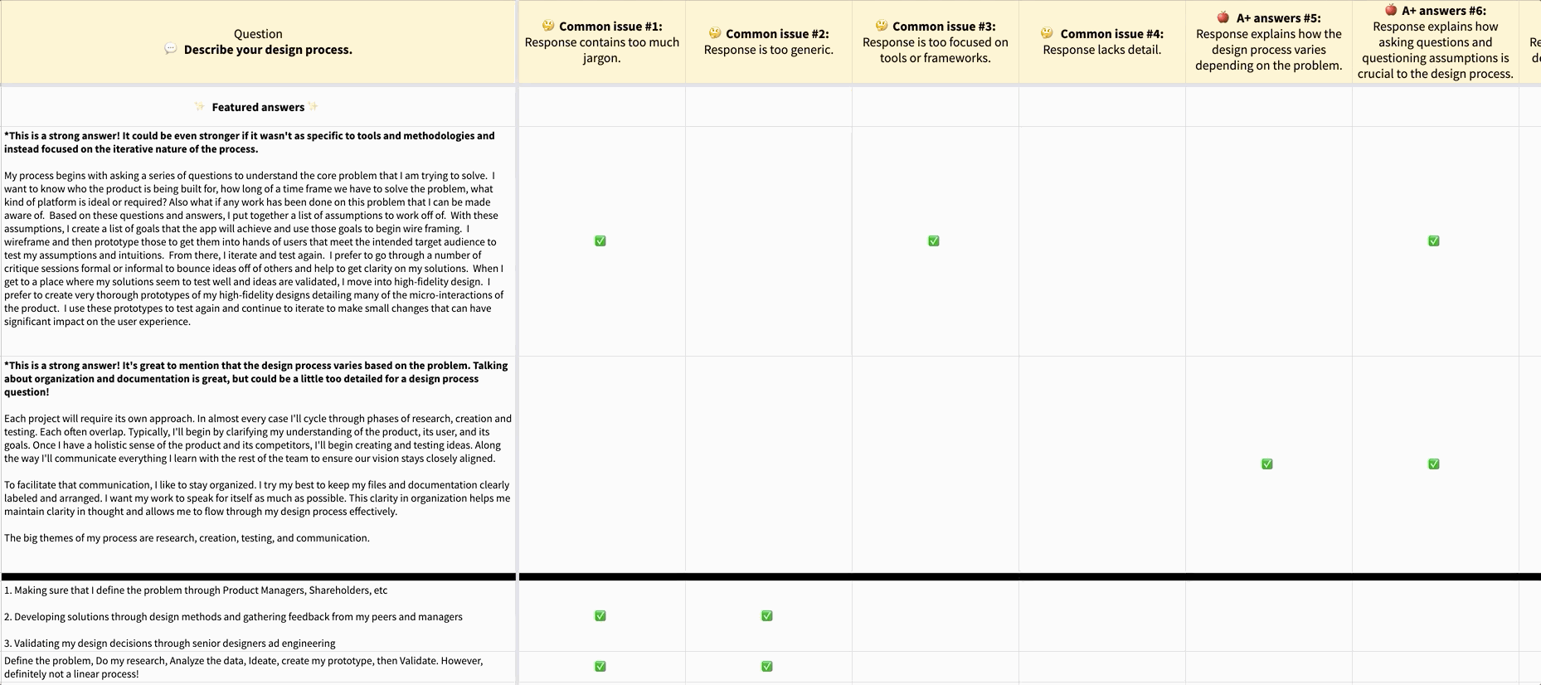Toggle too-generic check for 'Developing solutions through design methods' row
The height and width of the screenshot is (685, 1541).
click(x=767, y=616)
